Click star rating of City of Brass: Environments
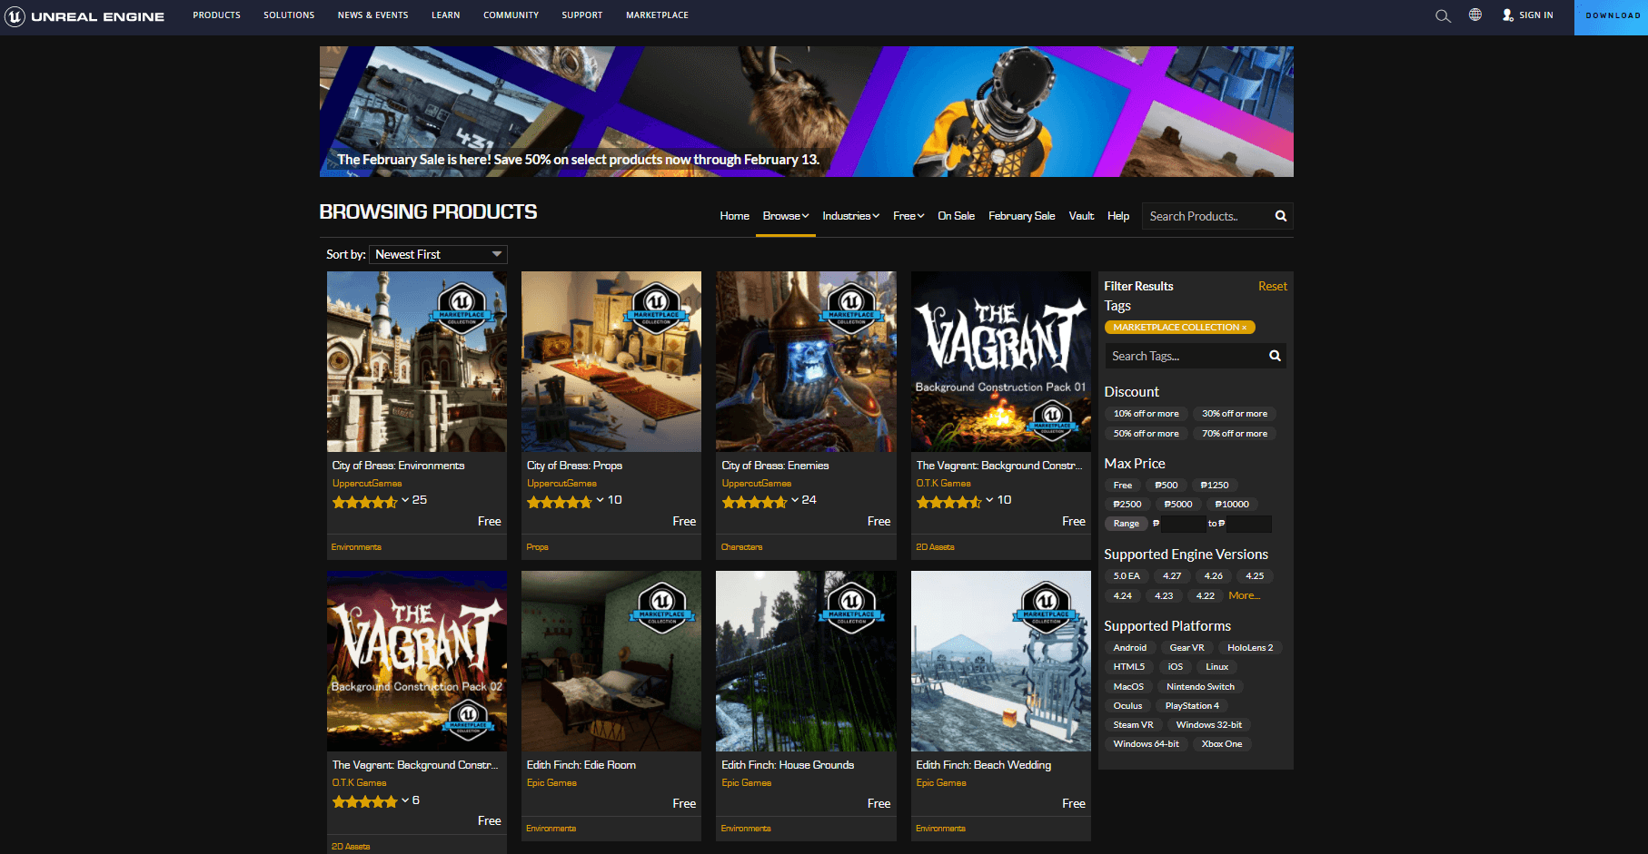Image resolution: width=1648 pixels, height=854 pixels. 364,501
